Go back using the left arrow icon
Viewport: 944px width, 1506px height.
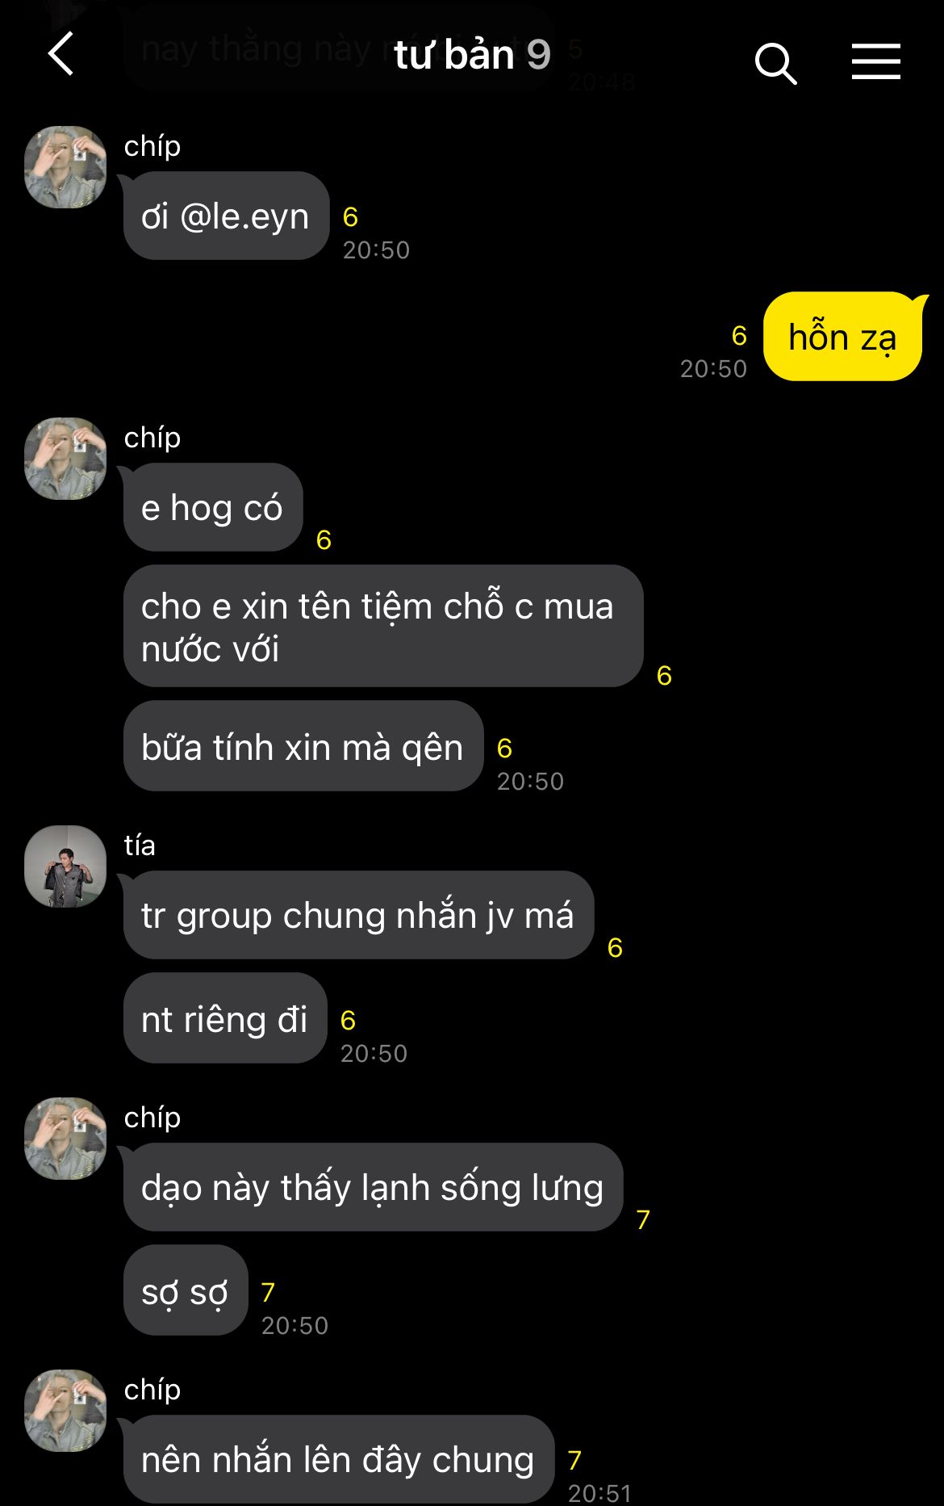61,54
